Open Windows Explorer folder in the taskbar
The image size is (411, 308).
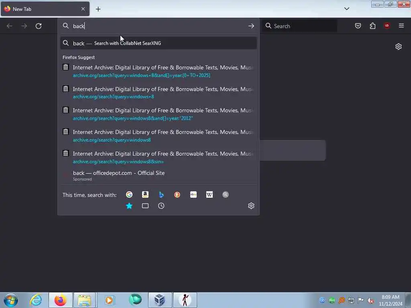pos(85,300)
